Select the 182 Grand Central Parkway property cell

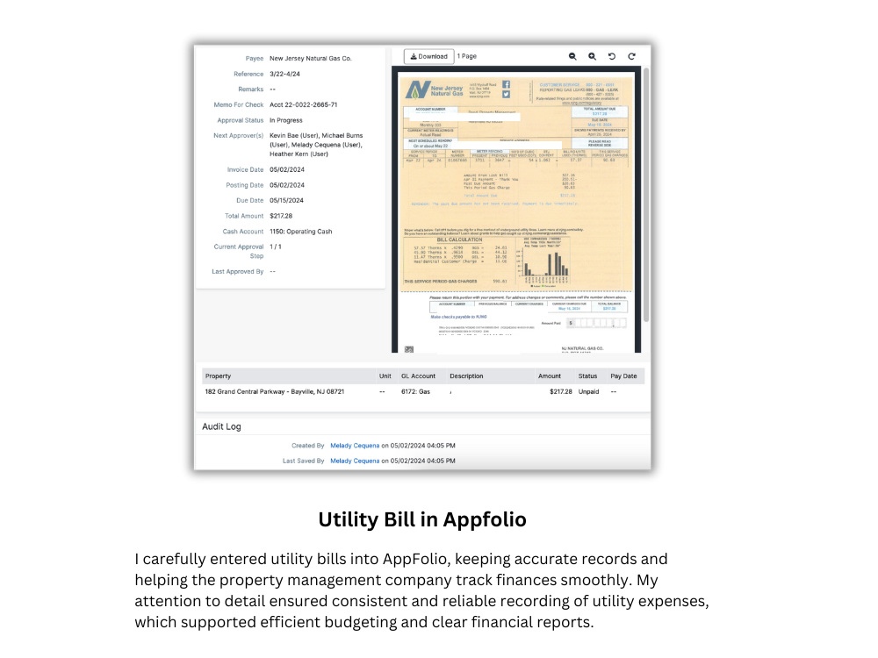[x=274, y=391]
